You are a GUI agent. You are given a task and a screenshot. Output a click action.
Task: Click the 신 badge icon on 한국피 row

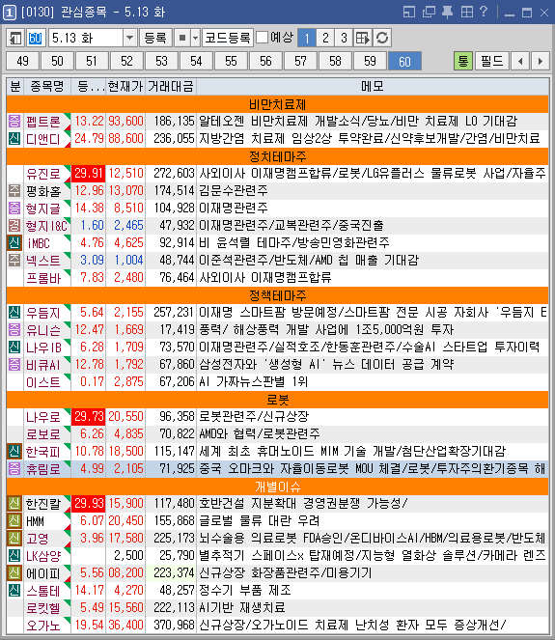pyautogui.click(x=14, y=451)
